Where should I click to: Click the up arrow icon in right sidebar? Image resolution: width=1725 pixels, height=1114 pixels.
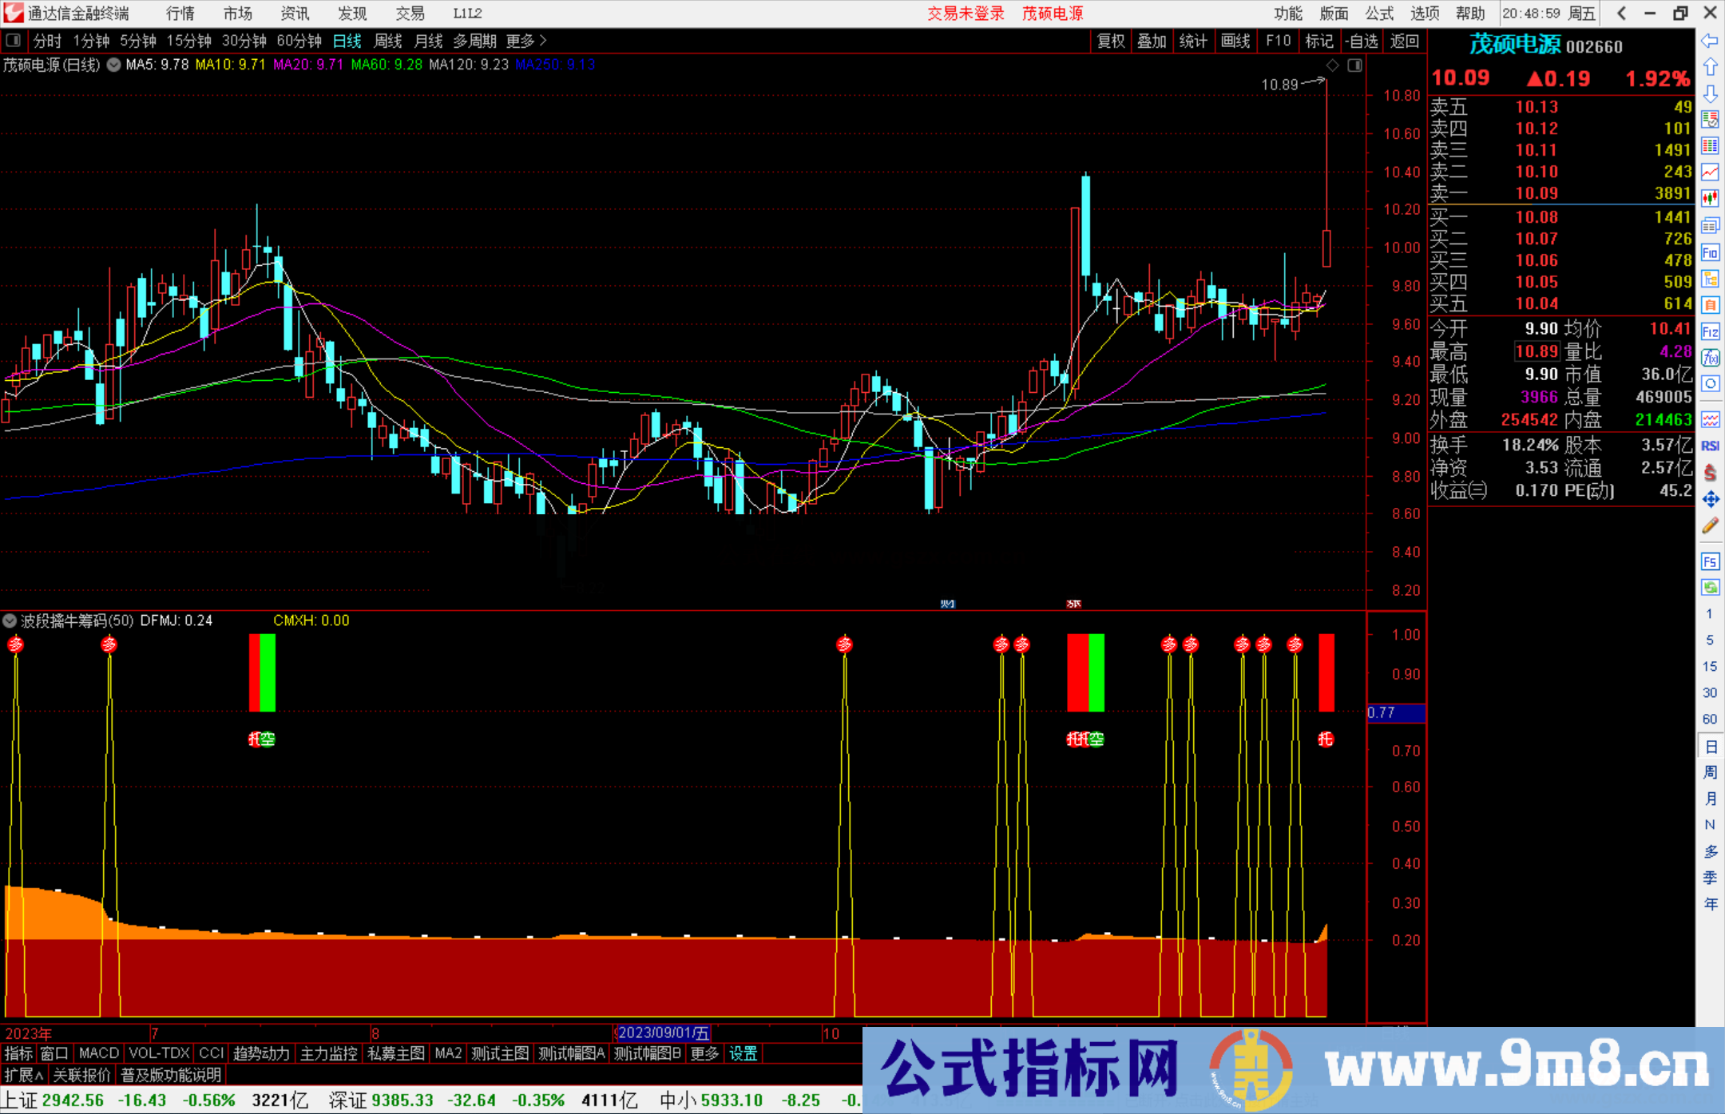[x=1710, y=67]
